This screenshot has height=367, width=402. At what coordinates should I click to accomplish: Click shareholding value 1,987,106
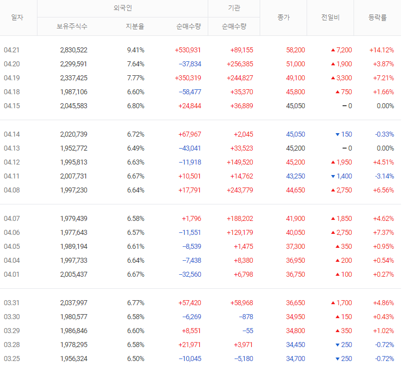pos(73,92)
